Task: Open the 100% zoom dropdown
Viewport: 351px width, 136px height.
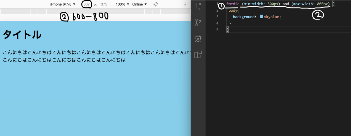Action: [123, 4]
